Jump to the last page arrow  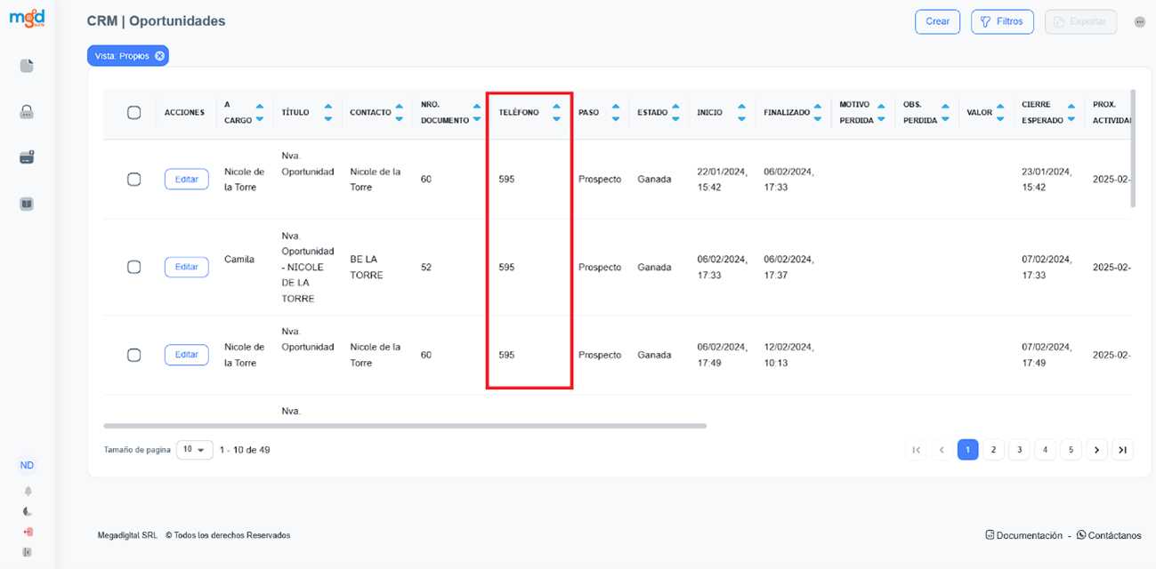click(x=1123, y=450)
